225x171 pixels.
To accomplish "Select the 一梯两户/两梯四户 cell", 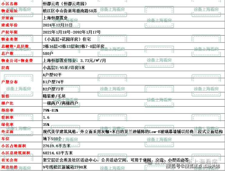I will tap(60, 103).
